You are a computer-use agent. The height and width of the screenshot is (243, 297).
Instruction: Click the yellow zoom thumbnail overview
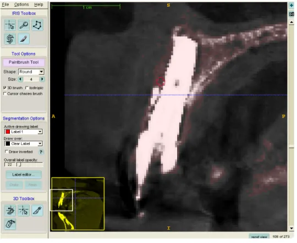click(78, 204)
